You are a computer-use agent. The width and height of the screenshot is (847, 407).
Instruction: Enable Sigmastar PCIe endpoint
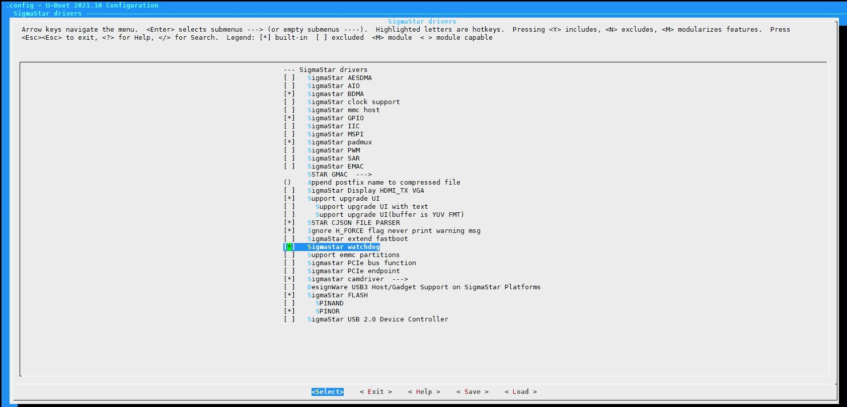[x=342, y=271]
